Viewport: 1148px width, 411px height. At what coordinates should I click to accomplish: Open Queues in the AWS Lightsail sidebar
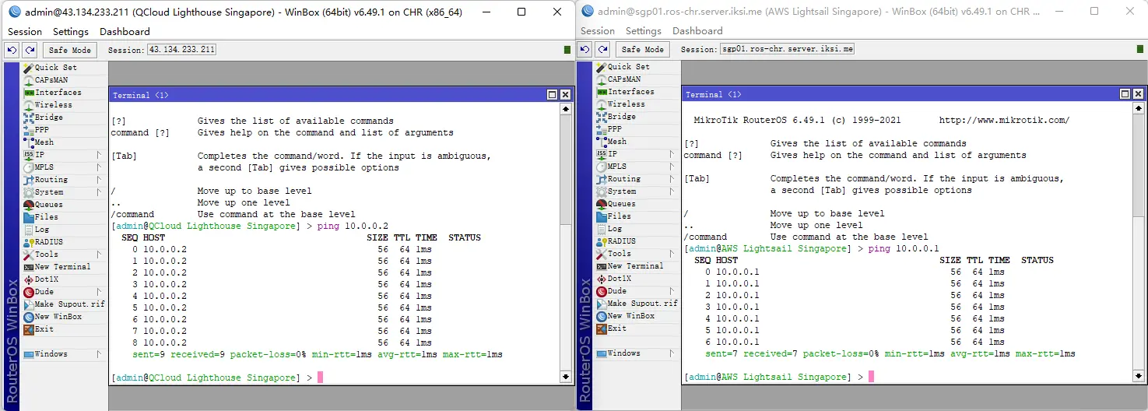click(621, 204)
